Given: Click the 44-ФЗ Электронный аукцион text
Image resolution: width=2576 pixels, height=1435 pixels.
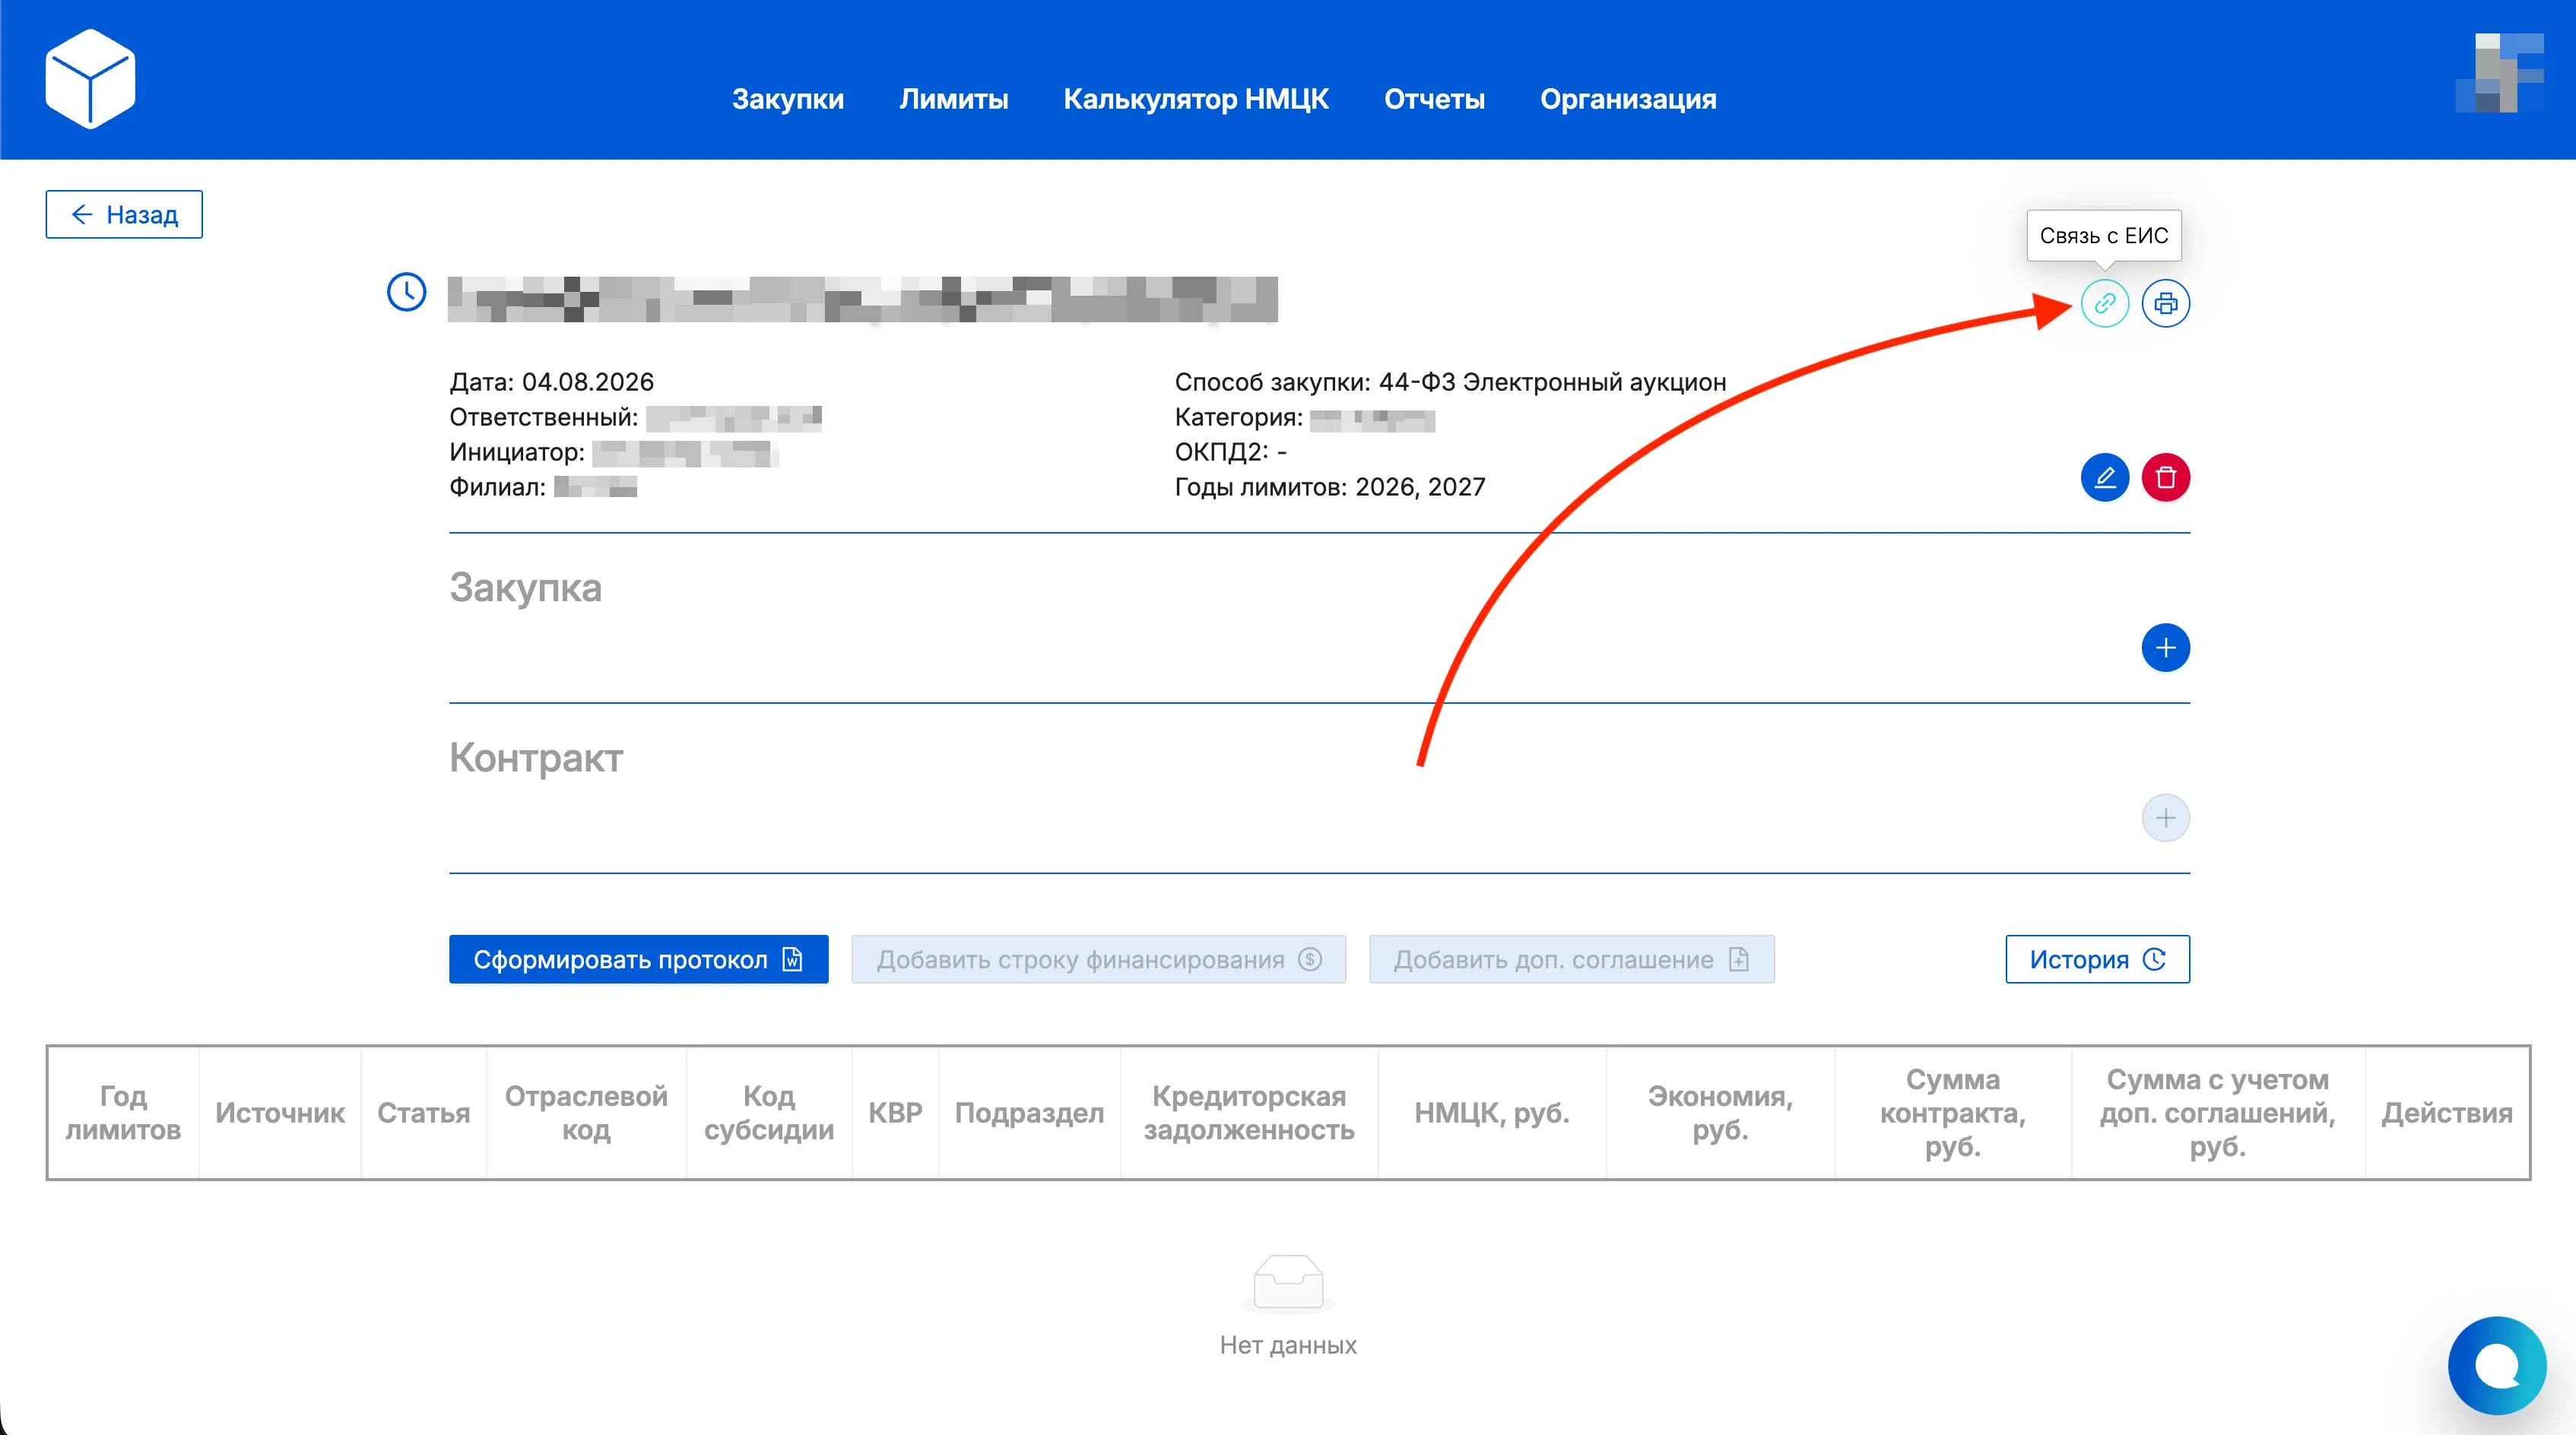Looking at the screenshot, I should pos(1552,382).
